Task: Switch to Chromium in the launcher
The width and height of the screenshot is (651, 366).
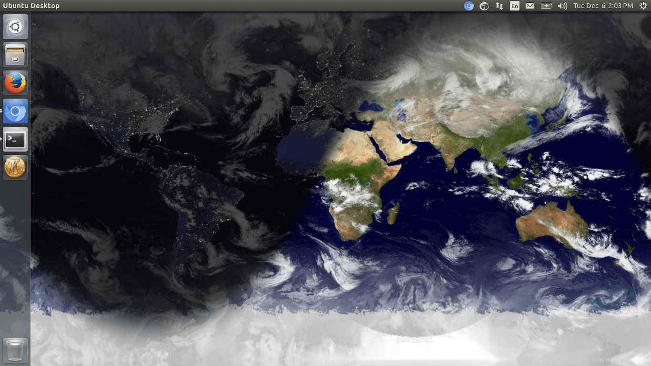Action: (x=15, y=111)
